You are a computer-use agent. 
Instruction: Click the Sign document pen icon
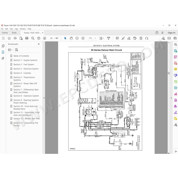[x=129, y=38]
